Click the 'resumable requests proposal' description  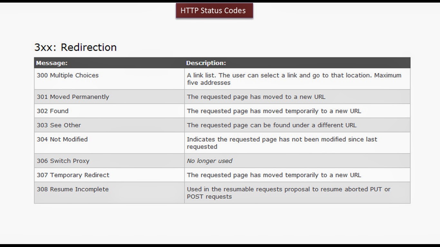coord(288,193)
